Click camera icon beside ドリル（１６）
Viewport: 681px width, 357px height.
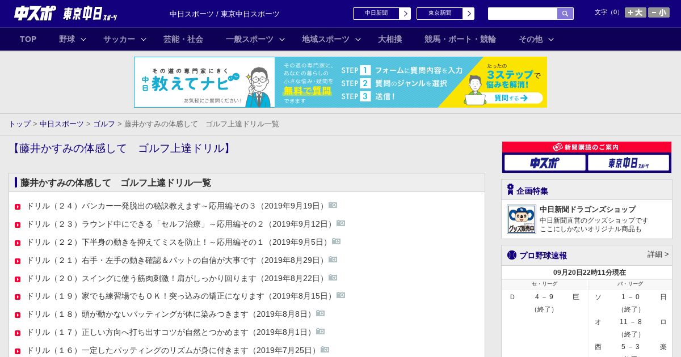pos(325,350)
